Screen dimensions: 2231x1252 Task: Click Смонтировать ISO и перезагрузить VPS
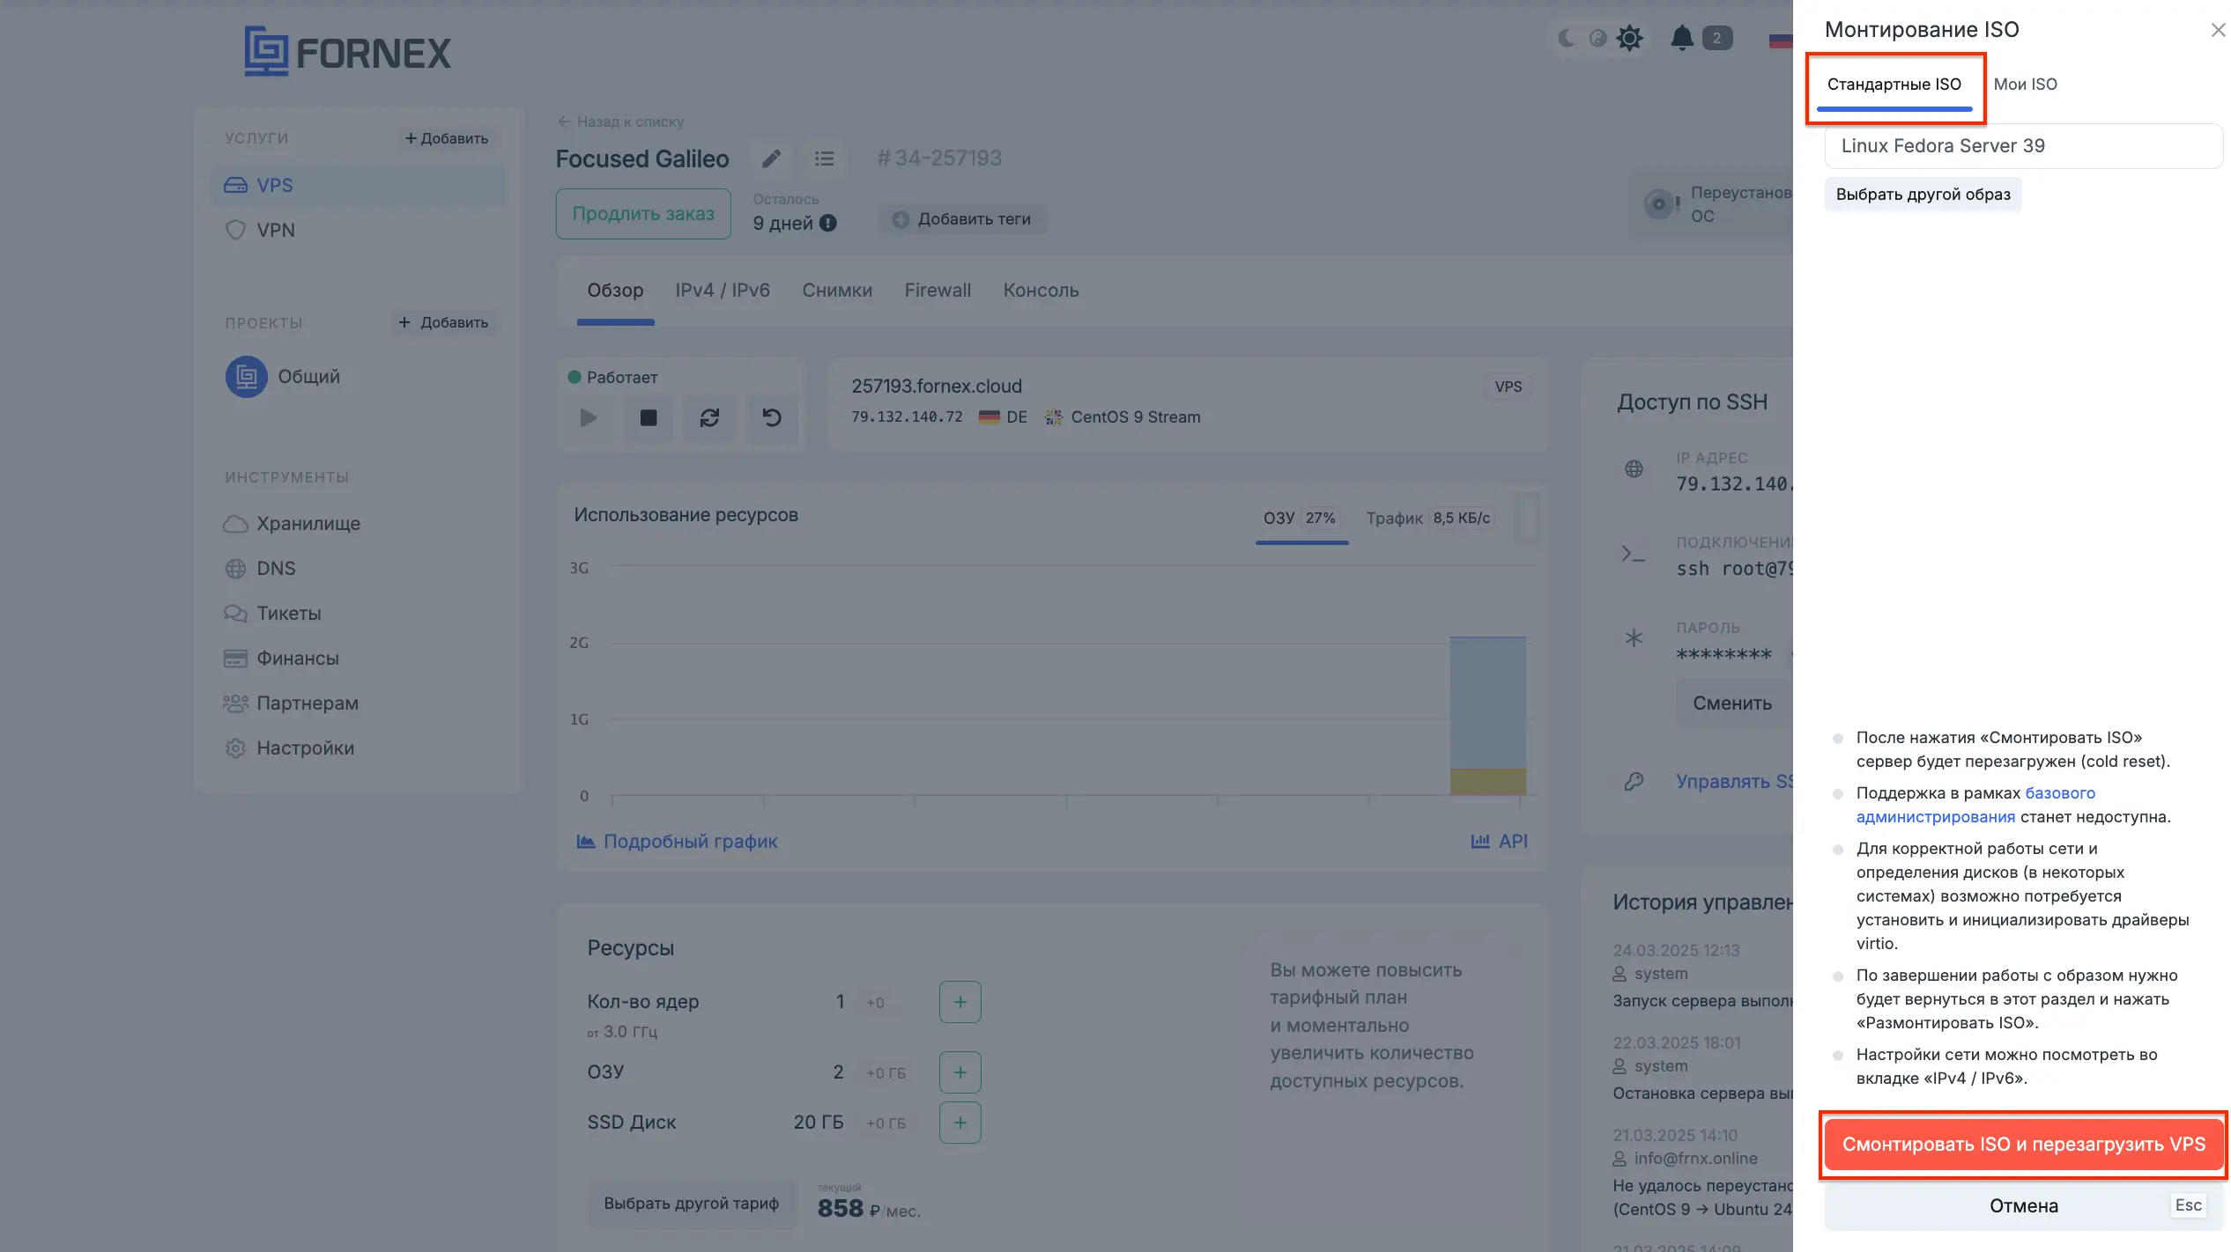(x=2023, y=1145)
